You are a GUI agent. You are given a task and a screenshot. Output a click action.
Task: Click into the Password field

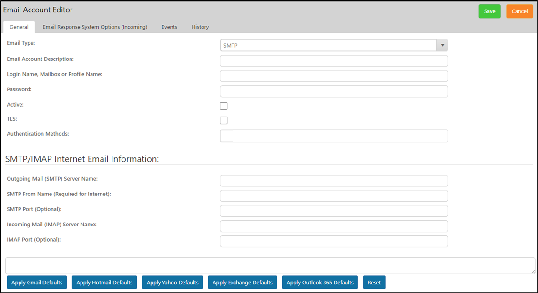tap(334, 91)
